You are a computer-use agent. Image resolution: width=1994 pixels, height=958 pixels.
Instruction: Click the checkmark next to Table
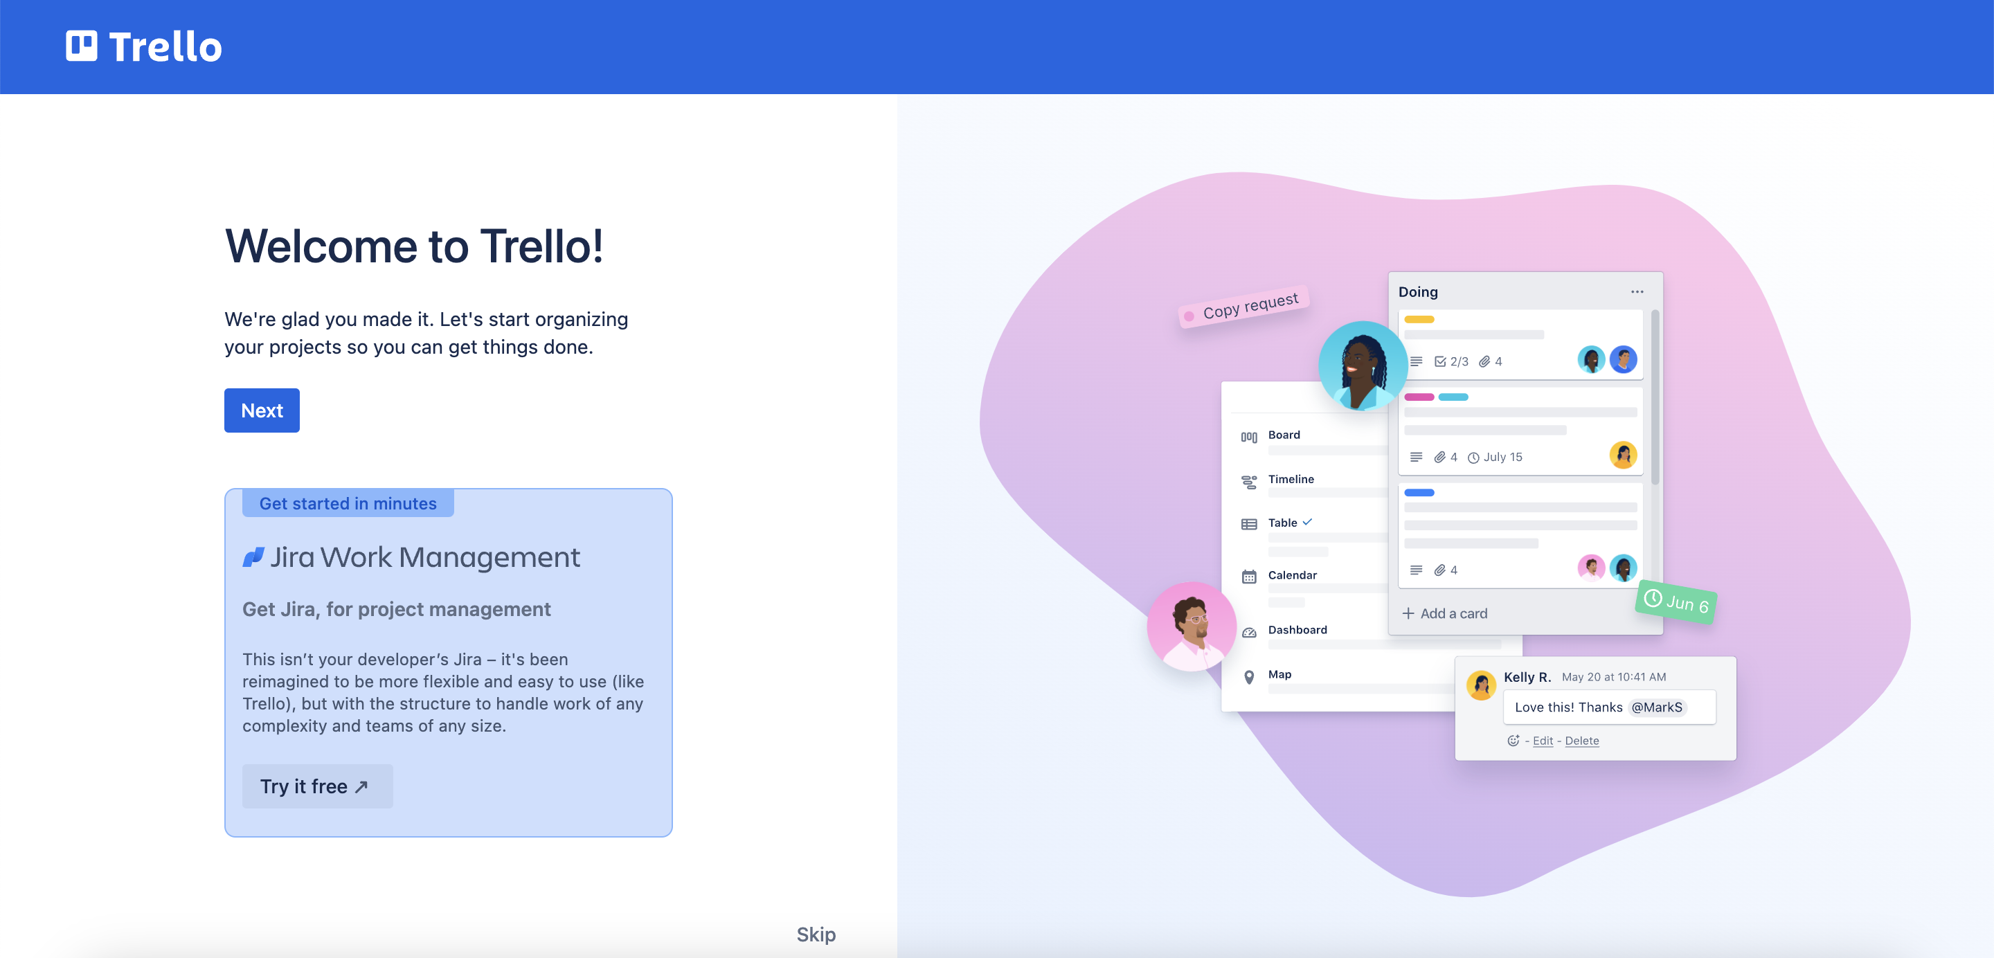1306,521
